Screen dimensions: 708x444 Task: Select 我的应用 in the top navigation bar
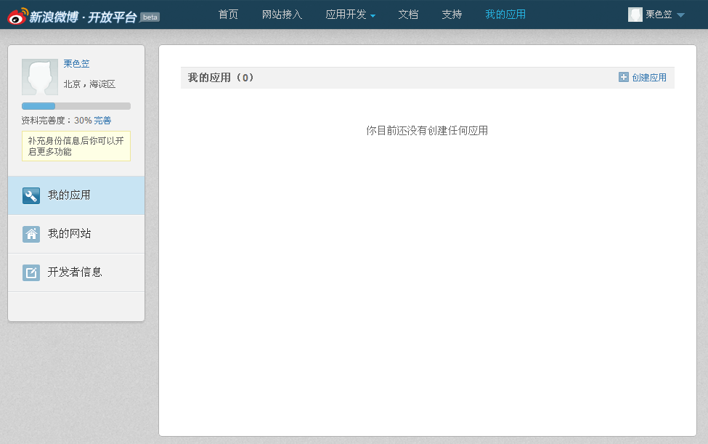(505, 15)
